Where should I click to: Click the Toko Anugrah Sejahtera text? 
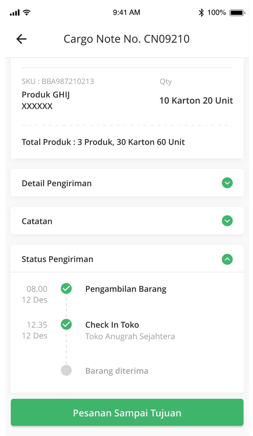pos(130,336)
